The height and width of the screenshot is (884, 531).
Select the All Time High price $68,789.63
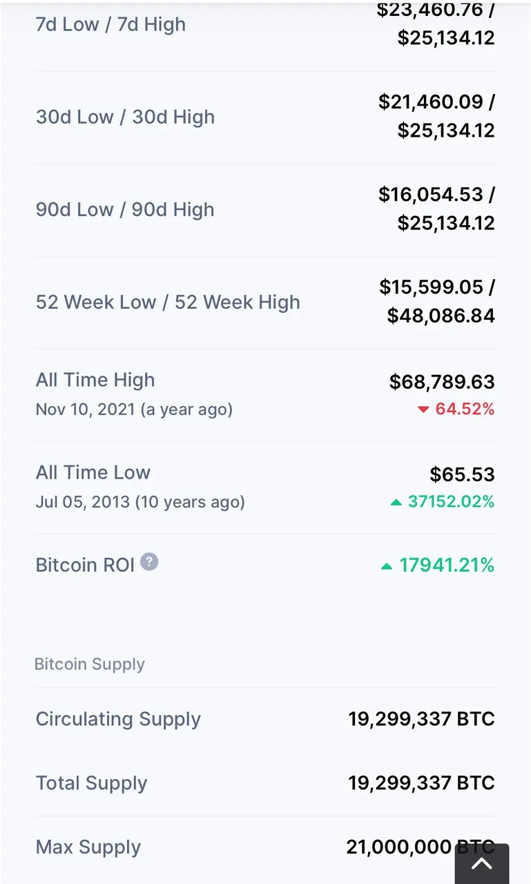click(x=442, y=382)
